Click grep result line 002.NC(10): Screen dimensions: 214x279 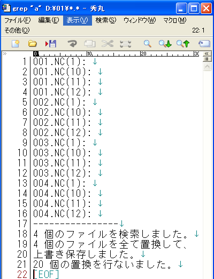(62, 113)
